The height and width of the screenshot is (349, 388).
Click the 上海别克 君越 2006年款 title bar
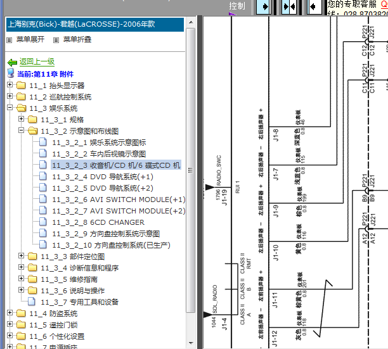95,24
